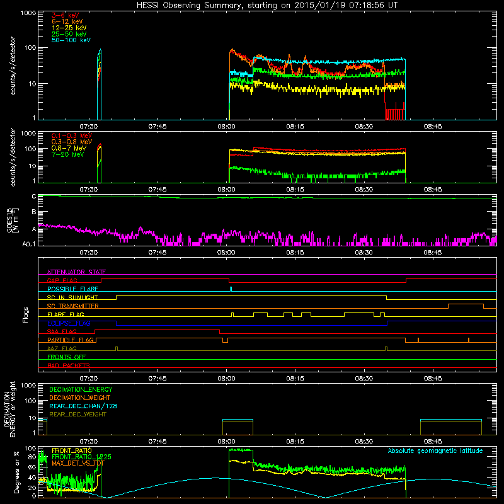The width and height of the screenshot is (504, 504).
Task: Select the yellow FLARE_FLAG label
Action: [66, 314]
